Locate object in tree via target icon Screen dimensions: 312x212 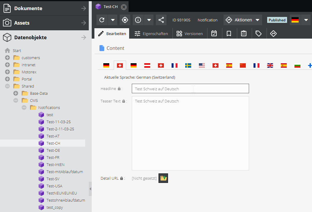[125, 20]
